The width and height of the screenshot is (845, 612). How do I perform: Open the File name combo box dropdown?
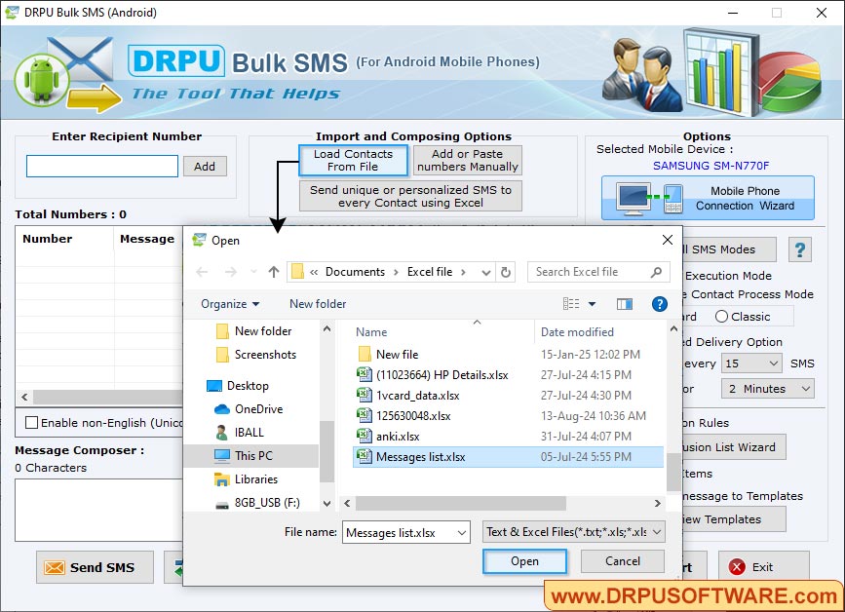pos(462,533)
